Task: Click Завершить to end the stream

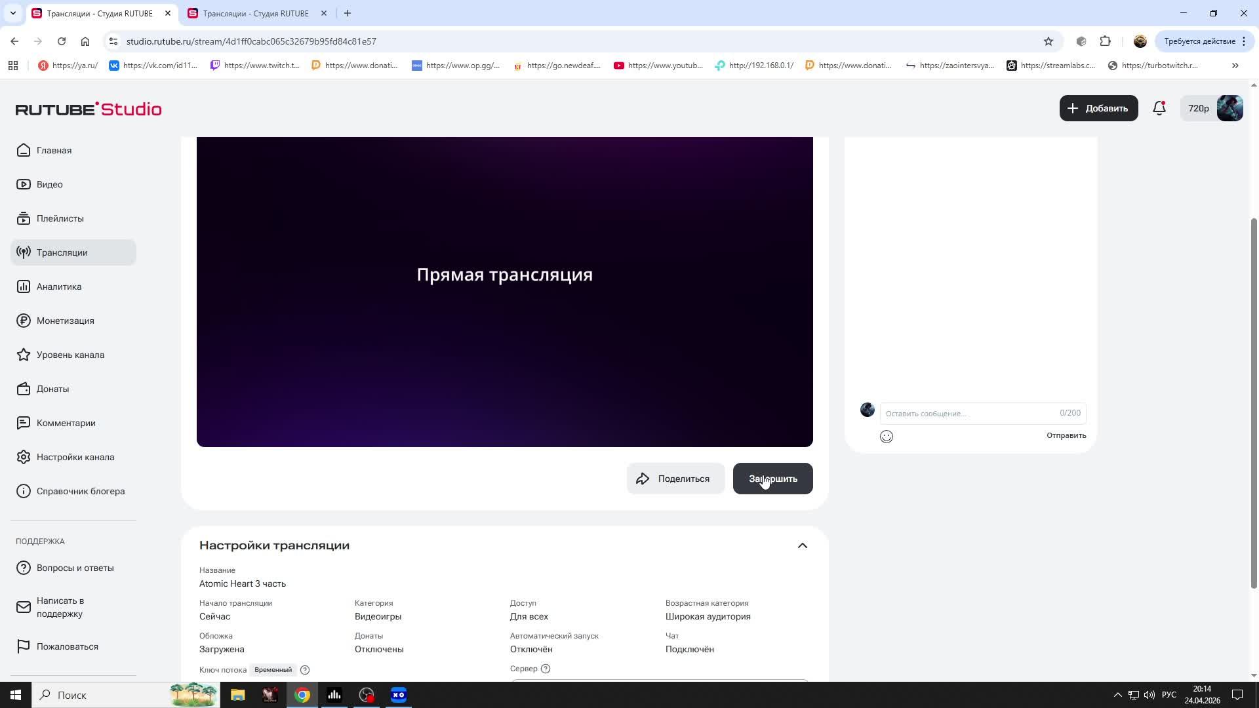Action: 772,479
